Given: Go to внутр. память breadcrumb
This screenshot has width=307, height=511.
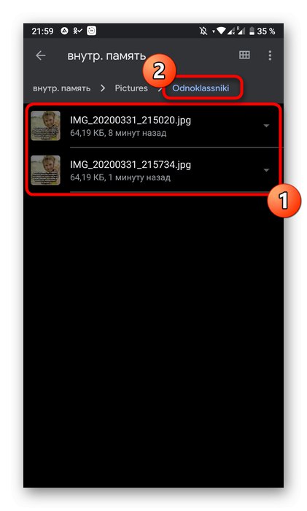Looking at the screenshot, I should coord(62,88).
